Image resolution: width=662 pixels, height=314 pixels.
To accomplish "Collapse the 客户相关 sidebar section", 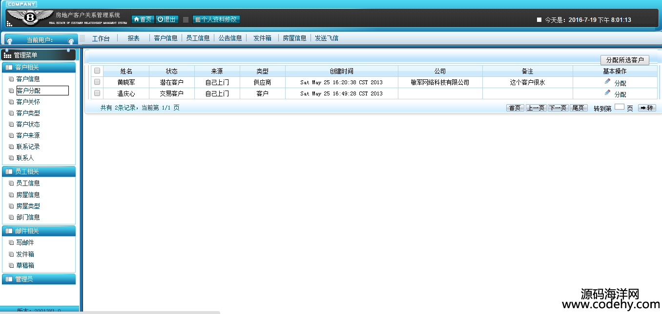I will [39, 67].
